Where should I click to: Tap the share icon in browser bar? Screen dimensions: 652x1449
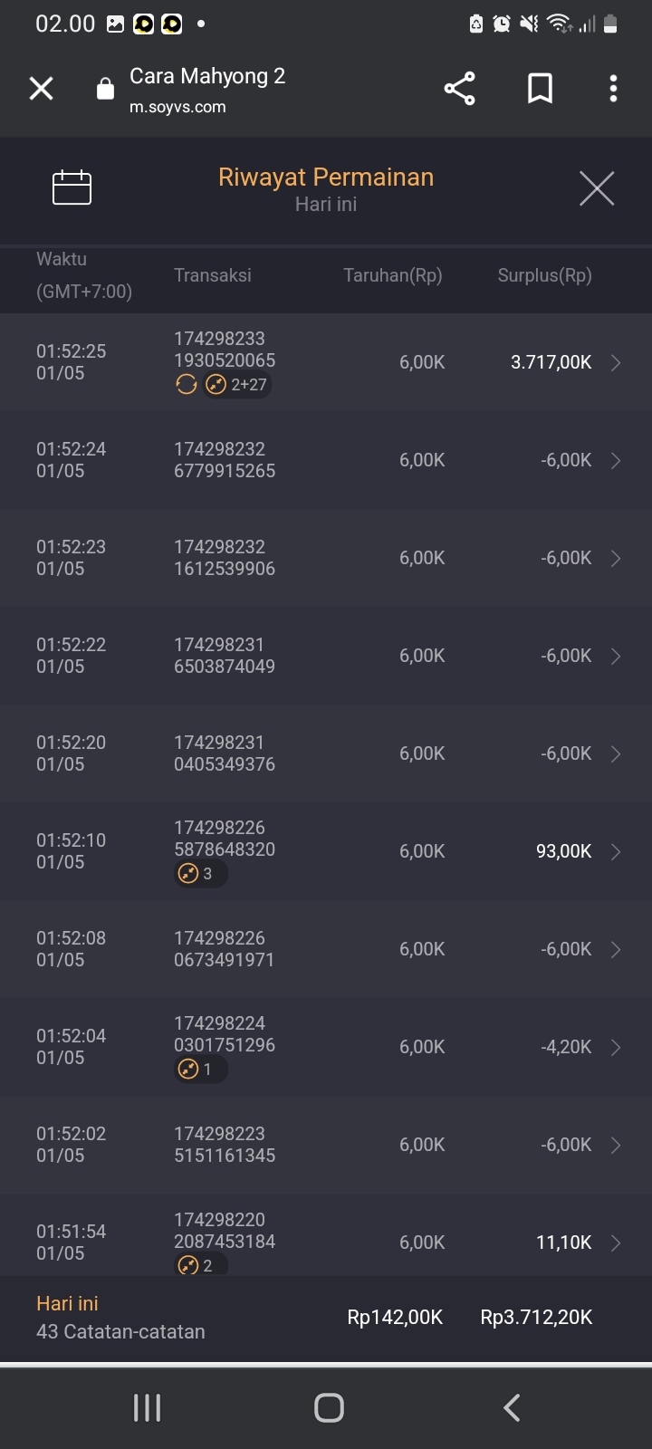tap(459, 89)
